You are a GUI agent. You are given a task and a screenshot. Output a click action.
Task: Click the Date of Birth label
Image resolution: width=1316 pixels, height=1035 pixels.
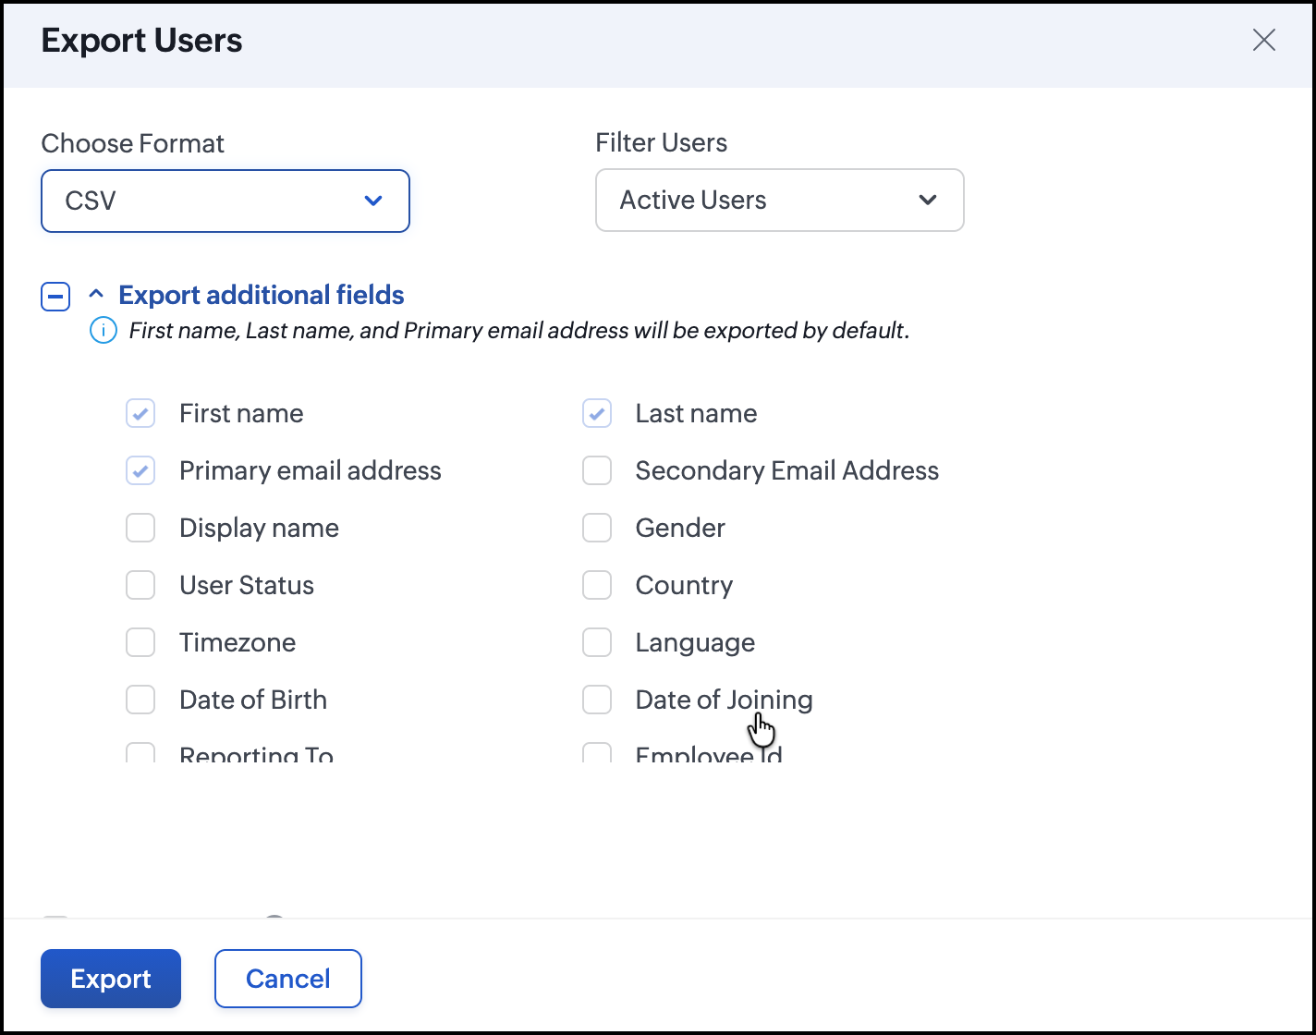point(253,700)
